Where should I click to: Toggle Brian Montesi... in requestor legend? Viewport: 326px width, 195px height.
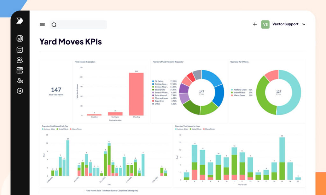coord(164,95)
